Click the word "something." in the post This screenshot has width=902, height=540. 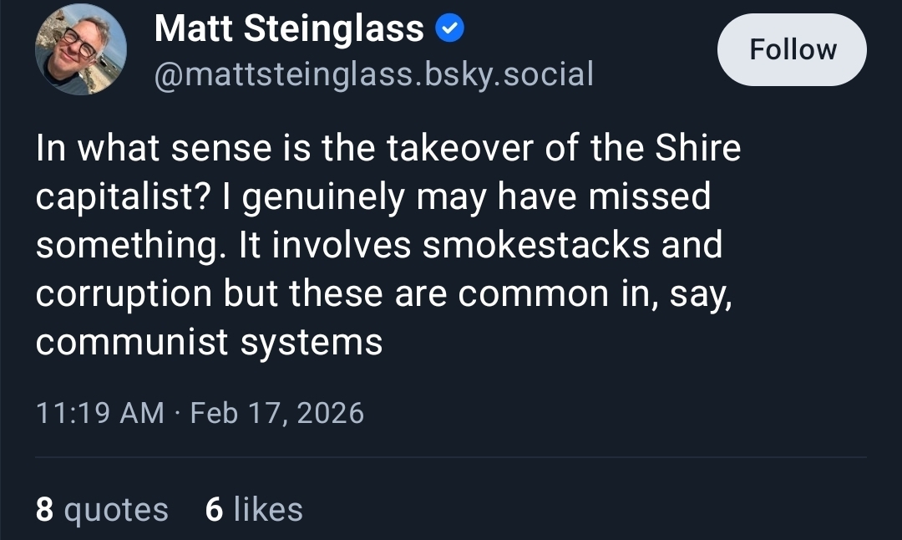point(132,246)
